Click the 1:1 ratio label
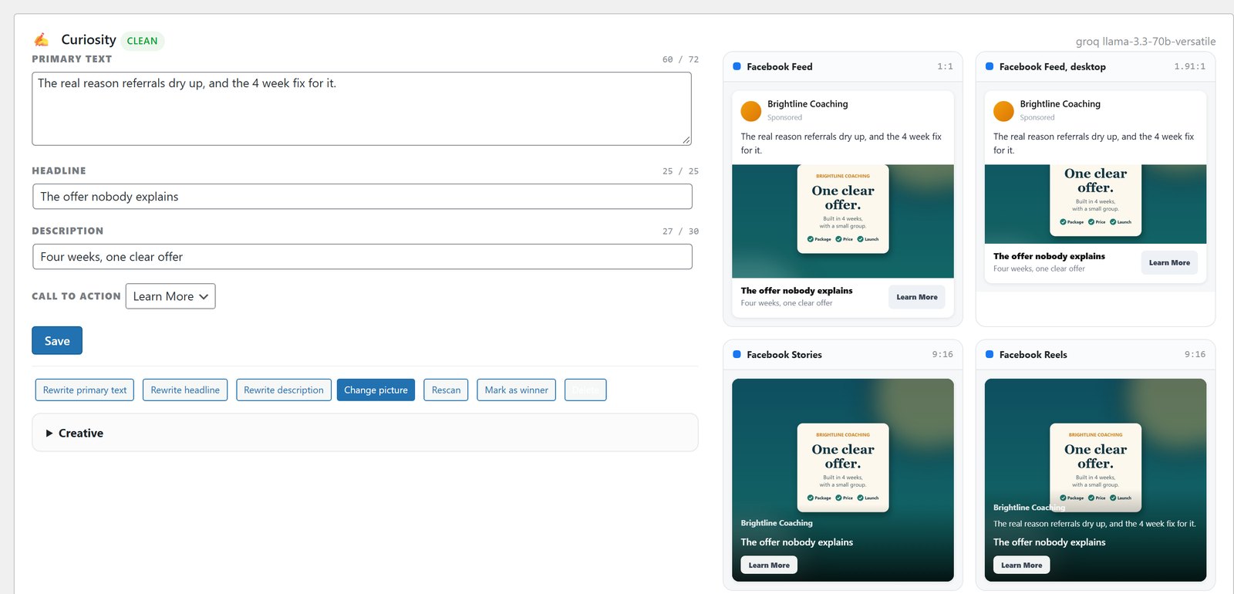Image resolution: width=1234 pixels, height=594 pixels. tap(945, 66)
